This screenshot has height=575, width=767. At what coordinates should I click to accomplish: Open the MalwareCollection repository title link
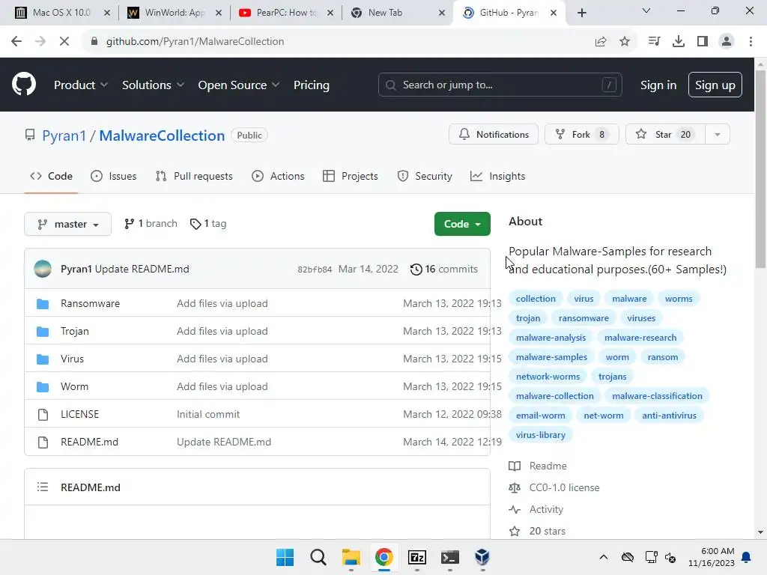point(162,136)
